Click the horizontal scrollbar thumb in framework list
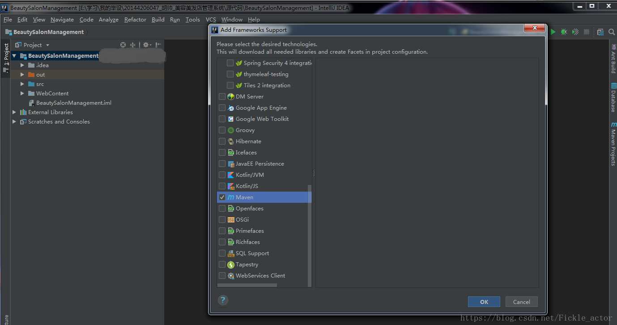 pos(247,285)
